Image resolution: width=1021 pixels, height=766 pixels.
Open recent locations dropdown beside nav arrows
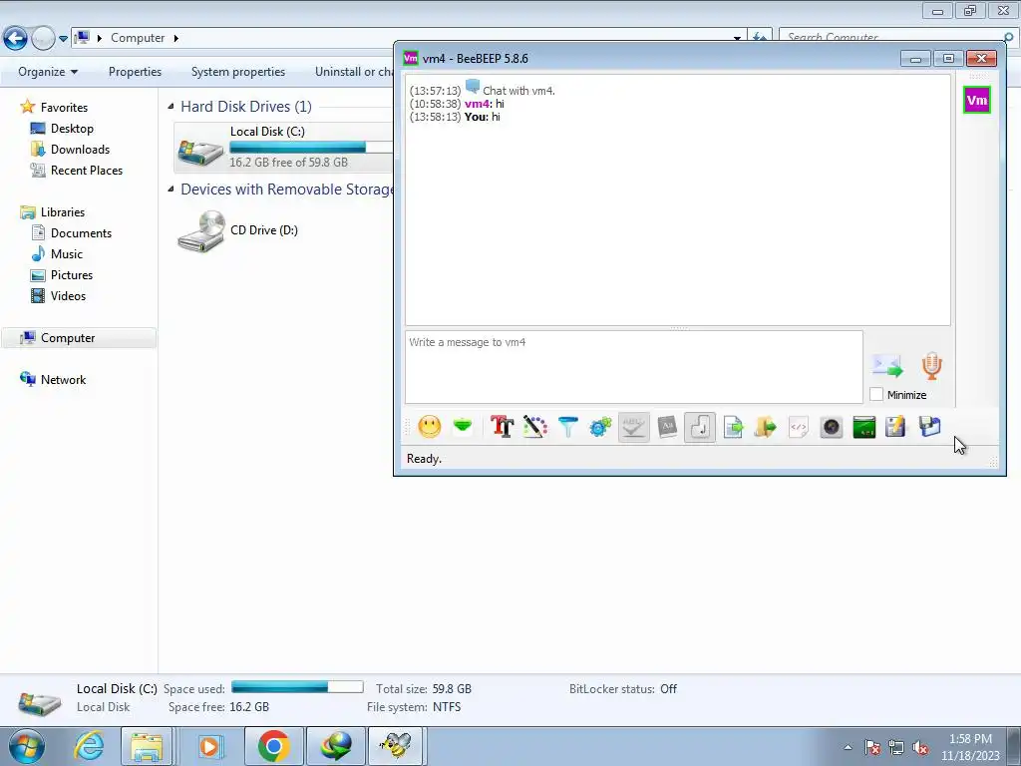[63, 39]
